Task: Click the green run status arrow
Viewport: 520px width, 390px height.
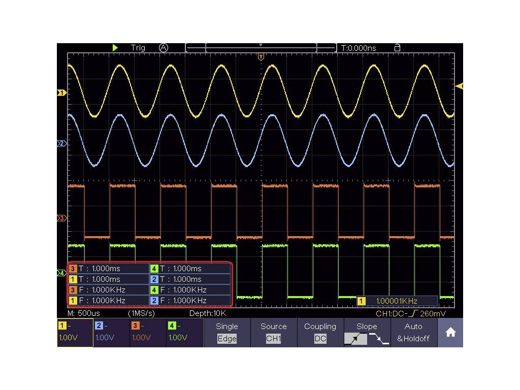Action: (x=115, y=48)
